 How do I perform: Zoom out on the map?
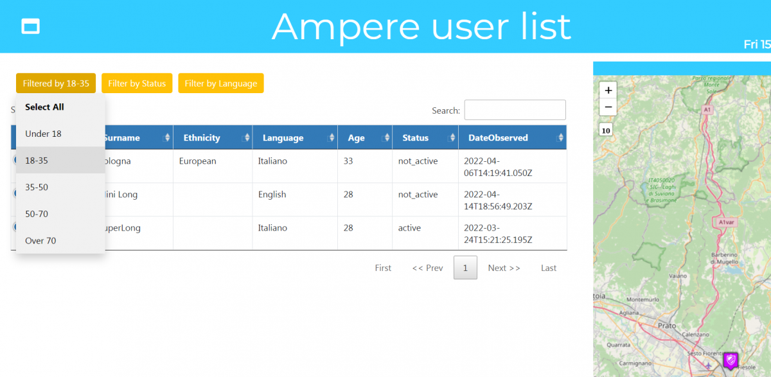tap(608, 107)
